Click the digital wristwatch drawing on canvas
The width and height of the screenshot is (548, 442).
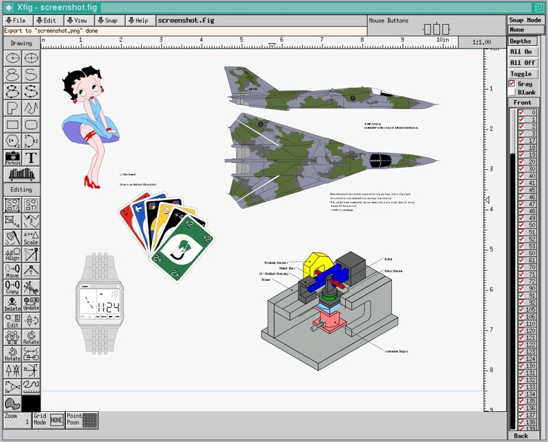(x=100, y=304)
